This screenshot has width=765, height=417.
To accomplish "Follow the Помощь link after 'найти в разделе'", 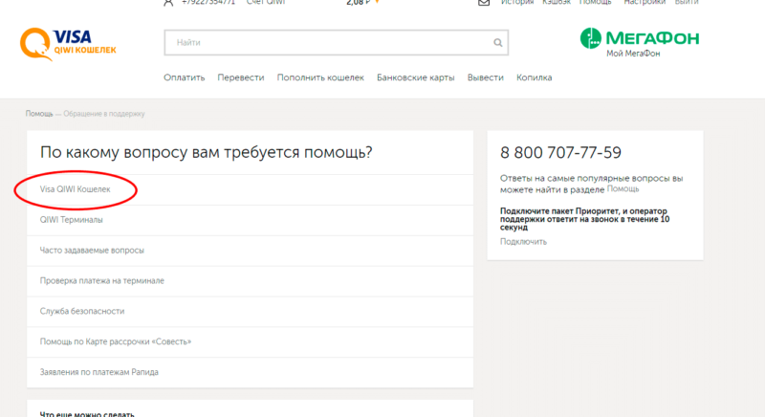I will 623,189.
